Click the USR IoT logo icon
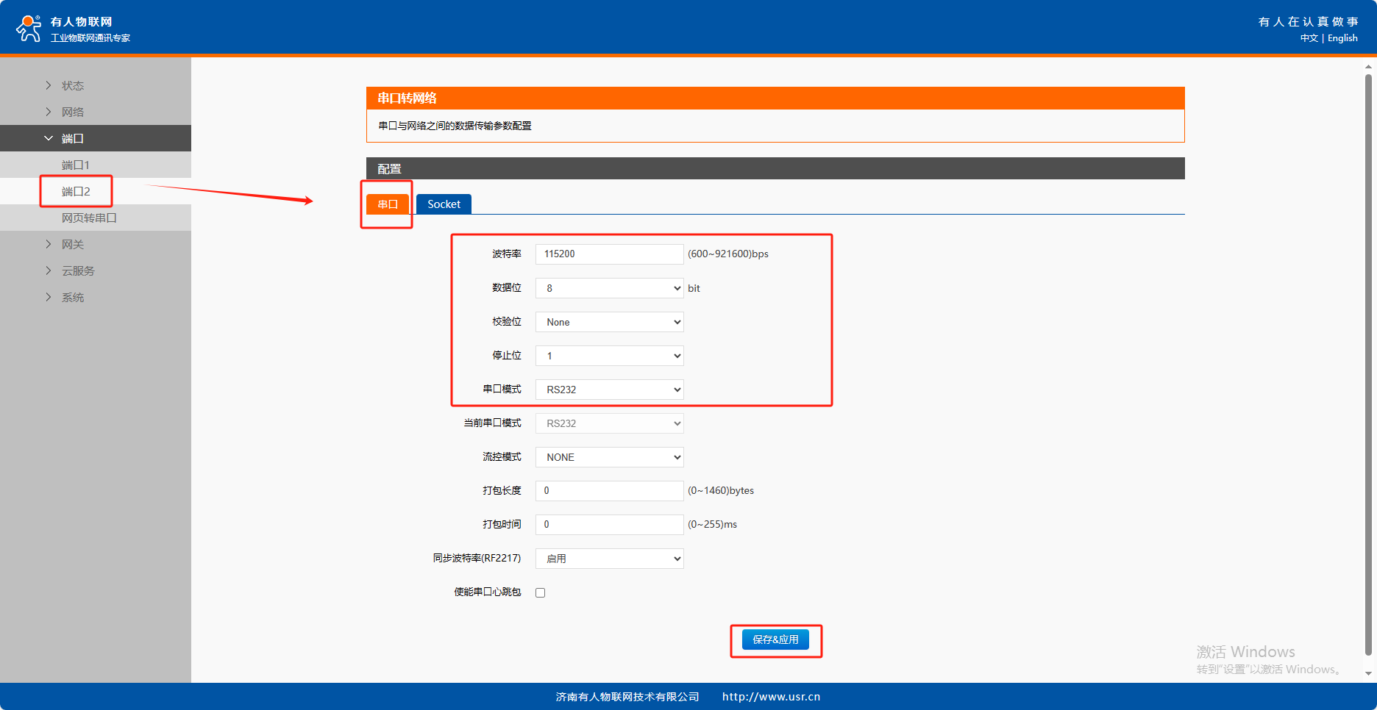Viewport: 1377px width, 710px height. pos(29,28)
